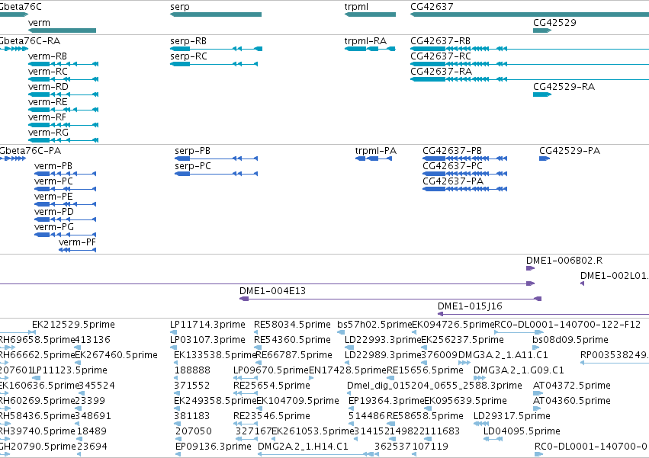Click EST LP03107.3prime
The width and height of the screenshot is (649, 458).
click(207, 340)
